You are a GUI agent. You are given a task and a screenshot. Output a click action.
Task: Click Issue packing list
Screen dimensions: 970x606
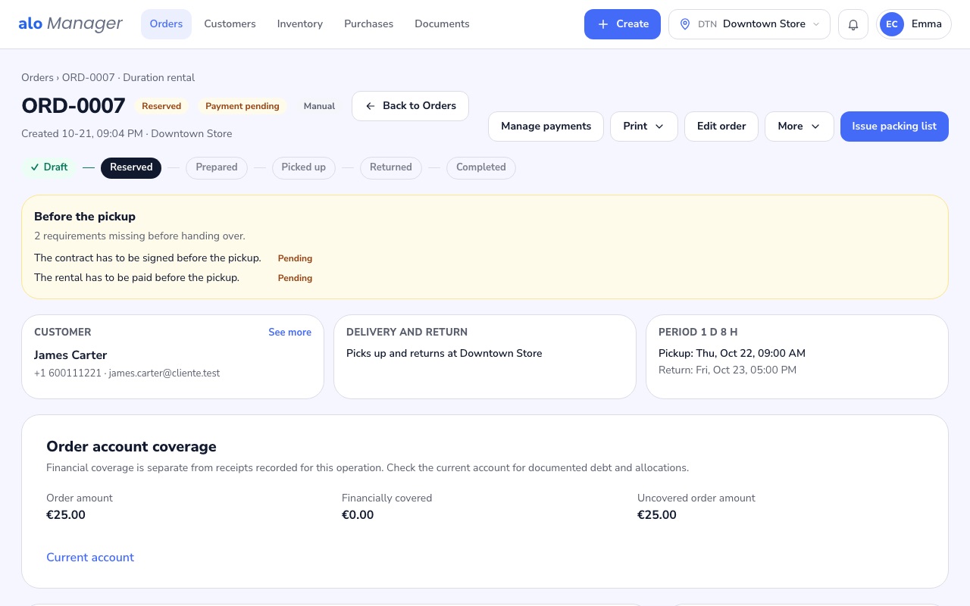tap(894, 127)
